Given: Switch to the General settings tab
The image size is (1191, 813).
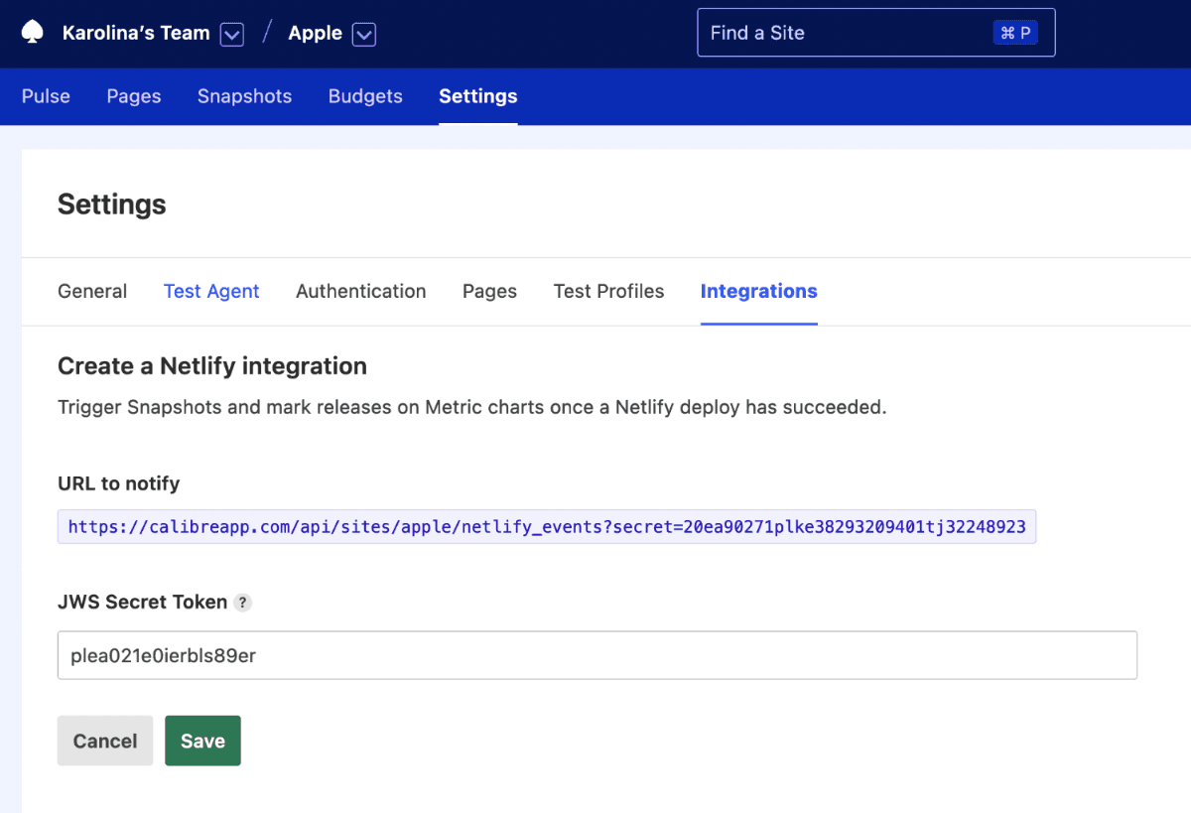Looking at the screenshot, I should [92, 291].
